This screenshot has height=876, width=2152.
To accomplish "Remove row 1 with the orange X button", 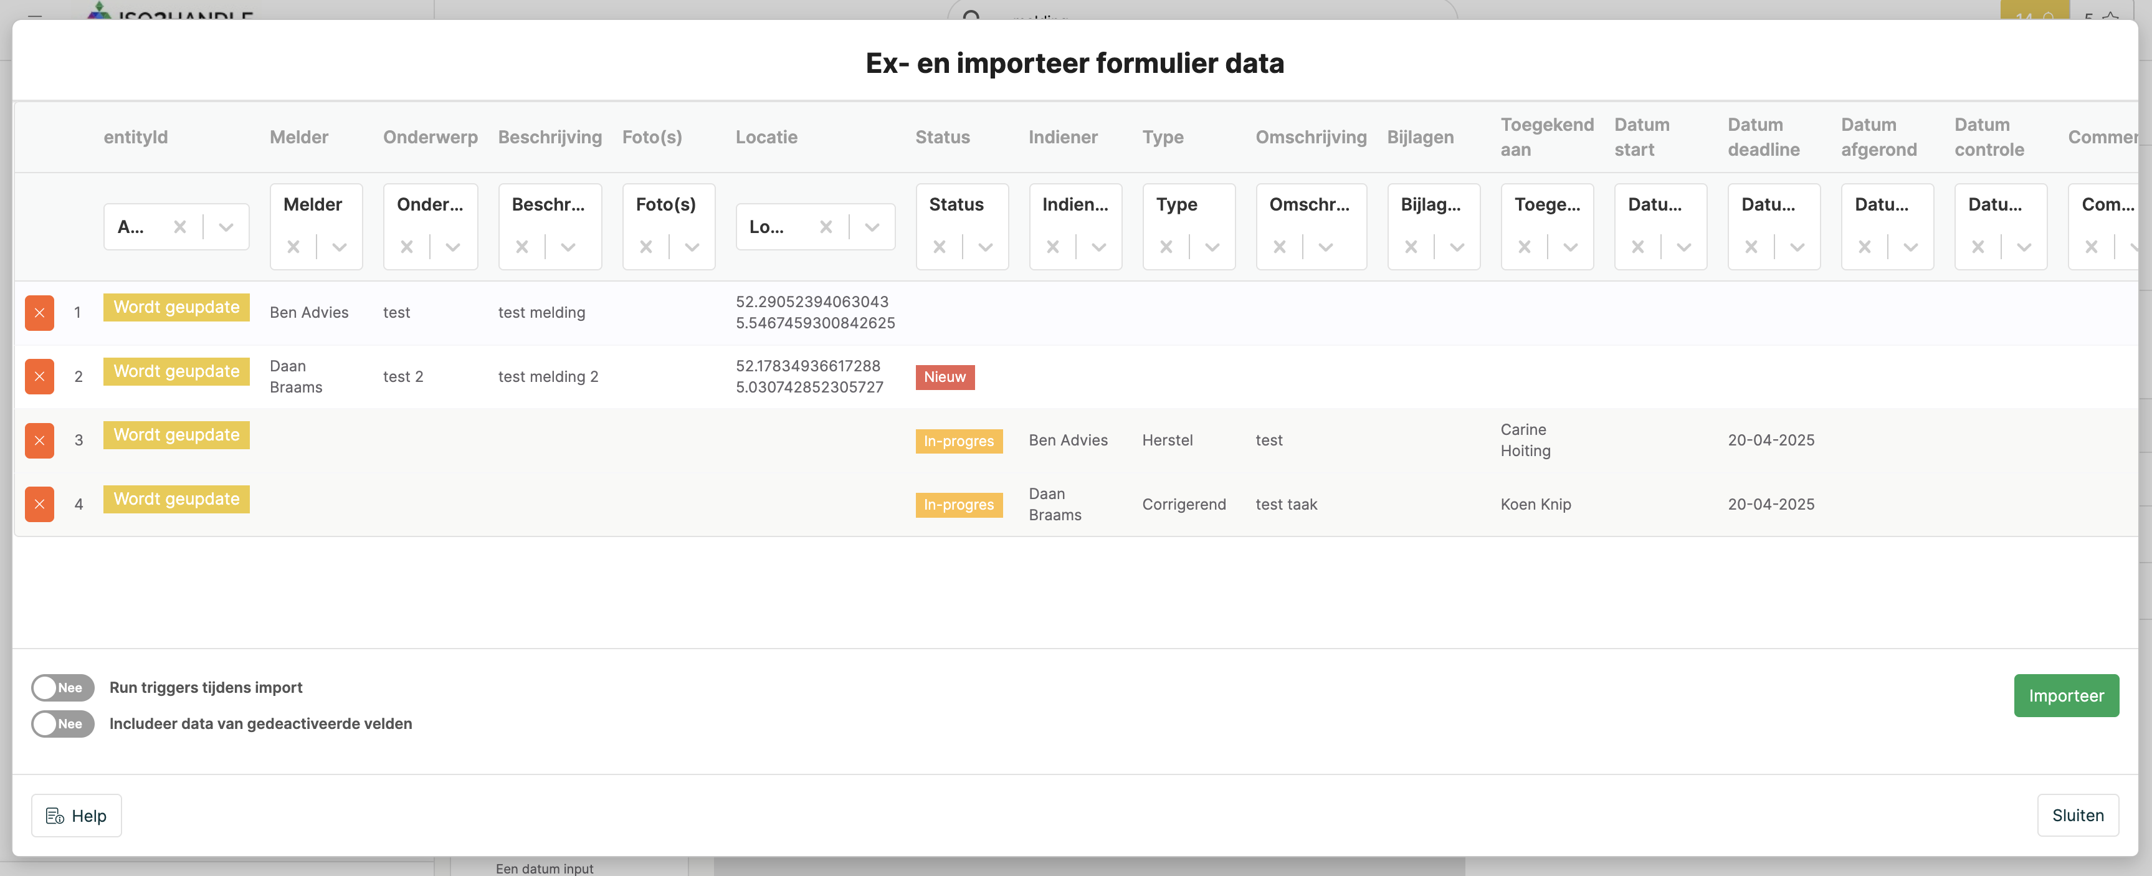I will pyautogui.click(x=39, y=313).
